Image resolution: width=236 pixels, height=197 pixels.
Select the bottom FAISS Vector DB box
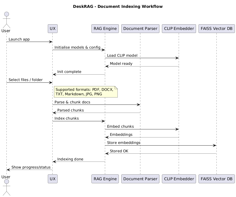click(217, 179)
